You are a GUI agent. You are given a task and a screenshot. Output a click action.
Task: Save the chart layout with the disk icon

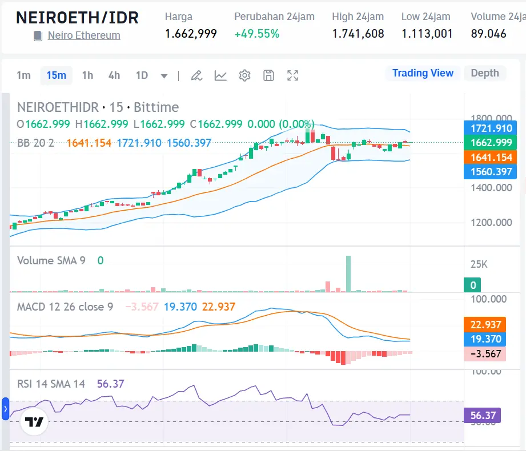(268, 75)
